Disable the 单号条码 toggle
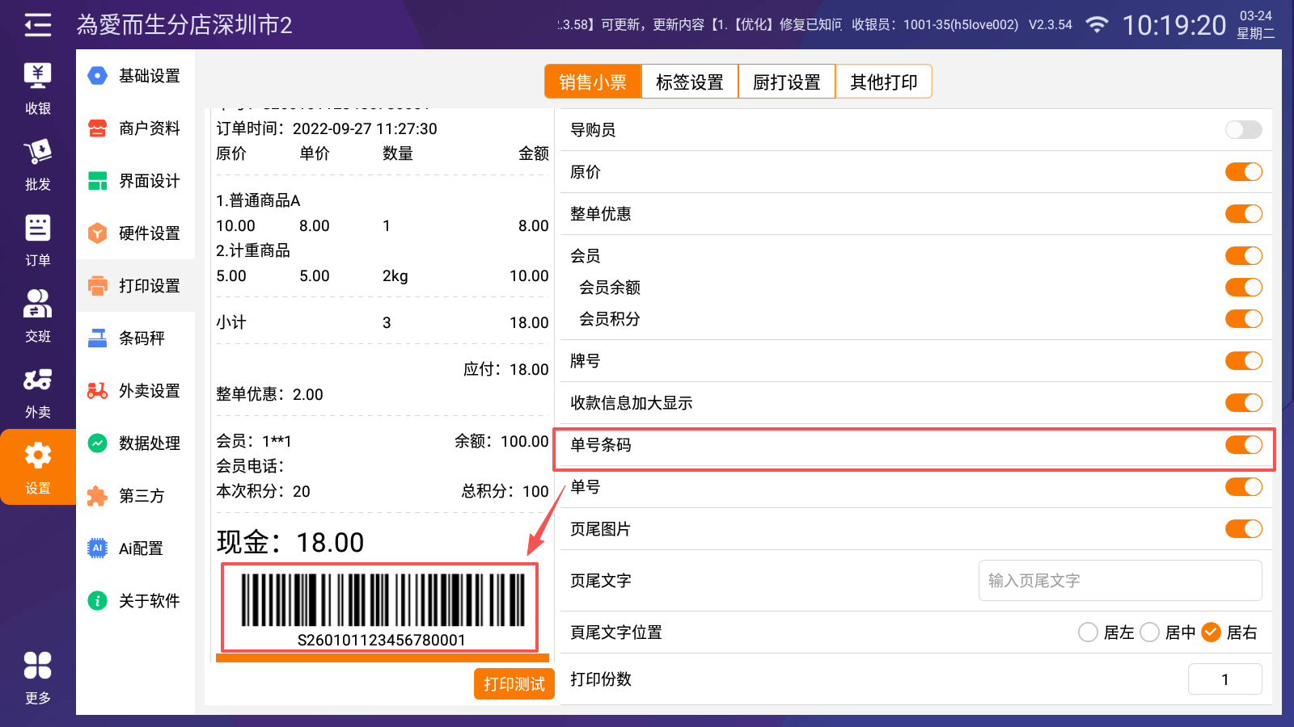 (1243, 445)
